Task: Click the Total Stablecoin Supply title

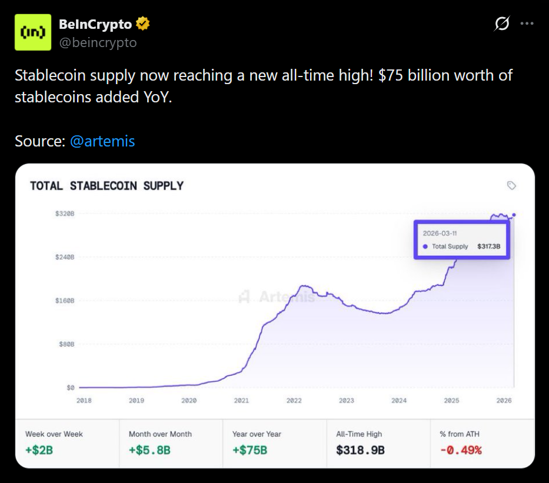Action: [x=107, y=186]
